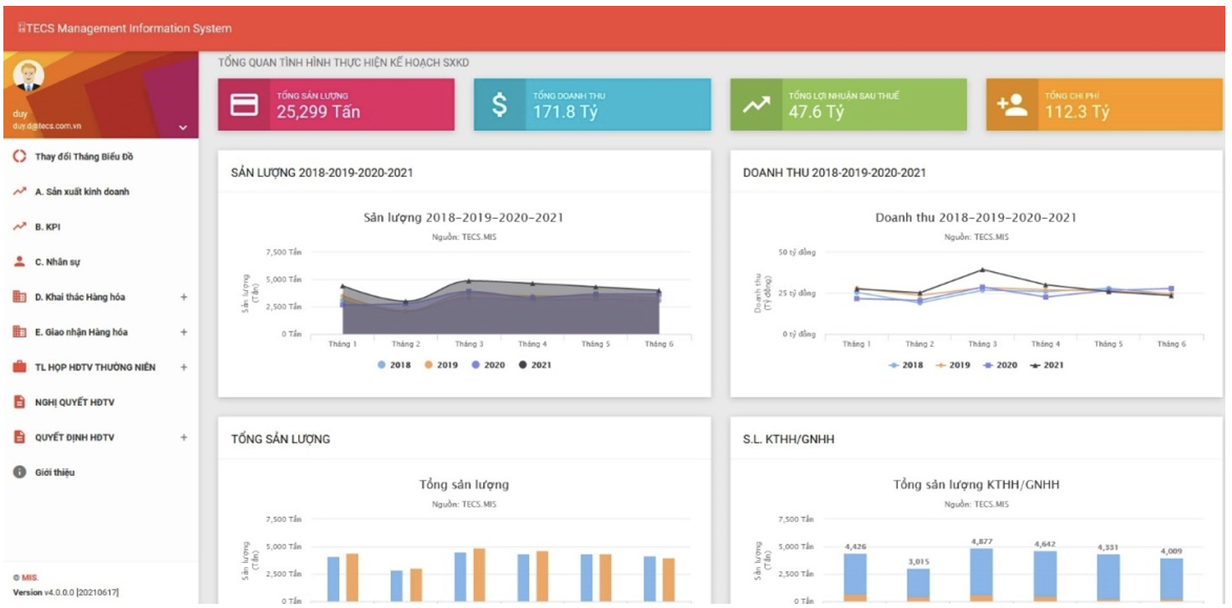Screen dimensions: 1232x608
Task: Click the person icon beside C. Nhân sự
Action: tap(19, 262)
